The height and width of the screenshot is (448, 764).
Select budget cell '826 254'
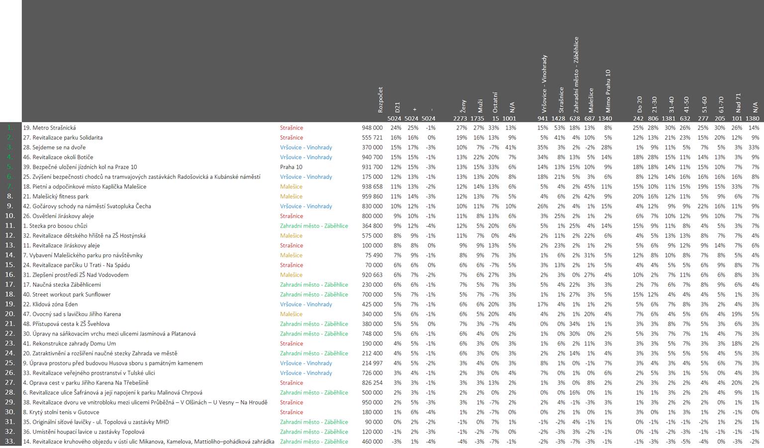372,383
